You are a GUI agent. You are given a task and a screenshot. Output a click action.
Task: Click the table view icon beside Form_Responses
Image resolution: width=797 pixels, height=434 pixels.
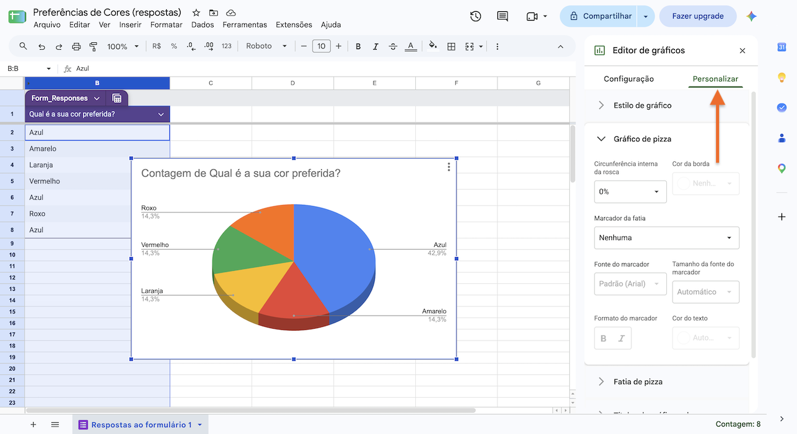[x=116, y=98]
